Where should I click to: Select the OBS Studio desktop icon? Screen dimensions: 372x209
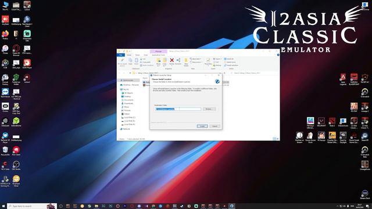click(x=16, y=165)
